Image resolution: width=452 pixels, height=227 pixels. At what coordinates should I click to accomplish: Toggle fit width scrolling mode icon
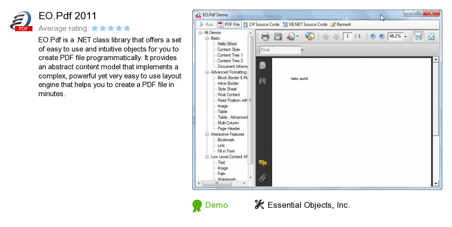(x=418, y=37)
